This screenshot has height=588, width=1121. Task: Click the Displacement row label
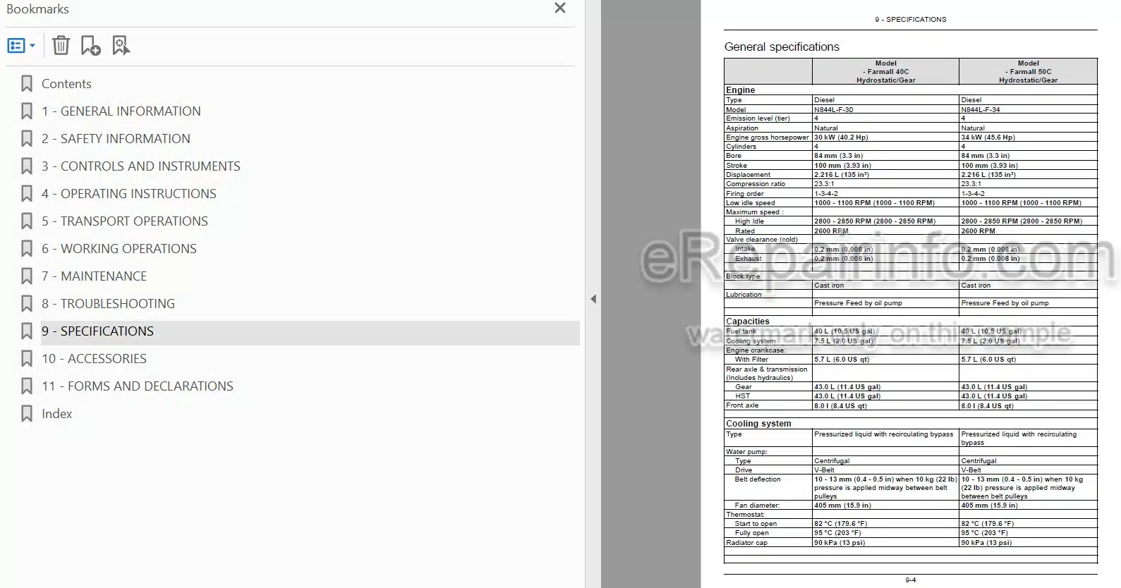click(748, 175)
